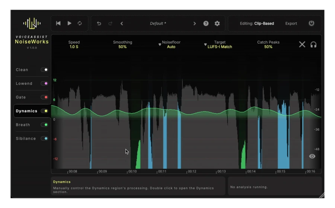Click the Noisefloor Auto value
The width and height of the screenshot is (335, 208).
[171, 47]
